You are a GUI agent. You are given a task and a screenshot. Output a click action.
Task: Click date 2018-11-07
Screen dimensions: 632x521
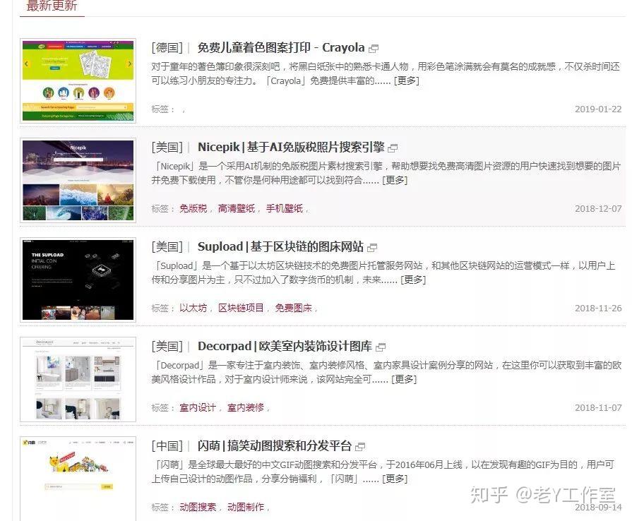tap(598, 407)
